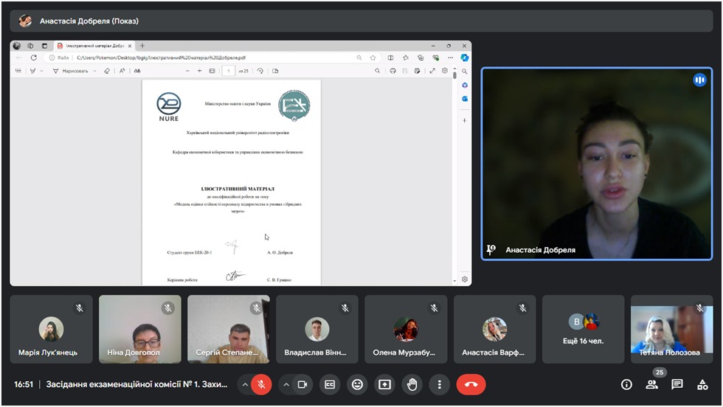The width and height of the screenshot is (723, 407).
Task: Toggle the camera on or off
Action: pyautogui.click(x=302, y=384)
